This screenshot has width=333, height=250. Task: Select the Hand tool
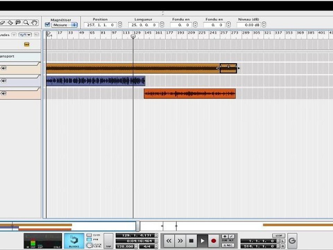(34, 22)
